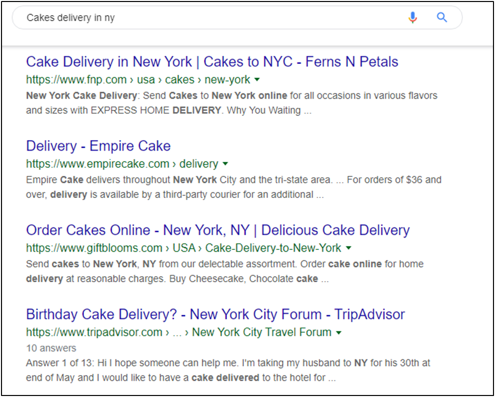This screenshot has height=397, width=495.
Task: Click the fnp.com green URL breadcrumb
Action: pos(138,80)
